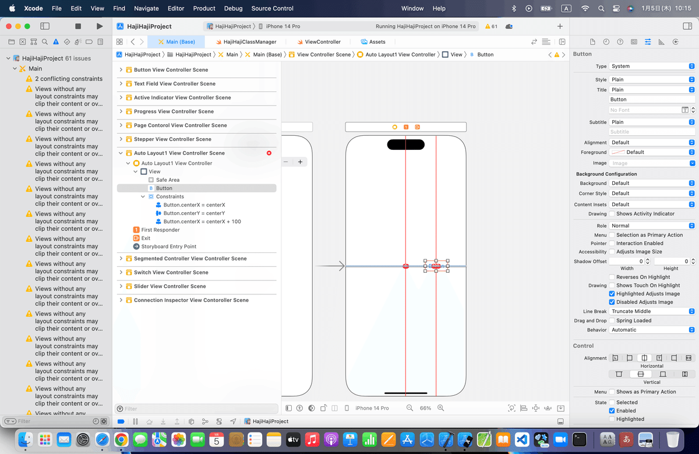The width and height of the screenshot is (699, 454).
Task: Switch to HajiHajiClassManager tab
Action: 246,42
